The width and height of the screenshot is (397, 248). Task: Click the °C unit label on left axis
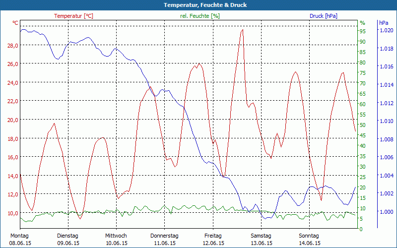[x=15, y=23]
